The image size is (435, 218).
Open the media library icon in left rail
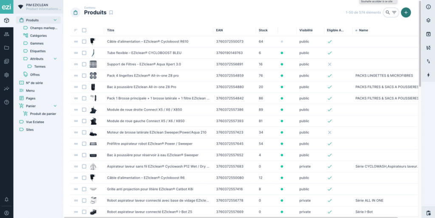click(7, 61)
